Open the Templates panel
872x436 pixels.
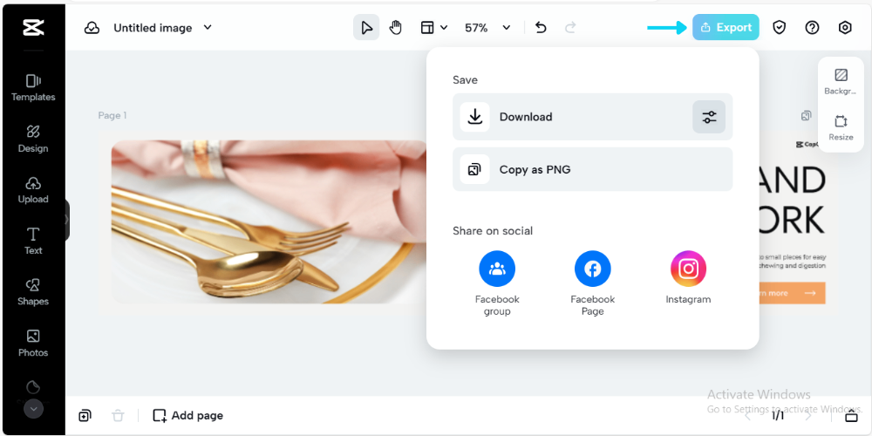click(33, 88)
